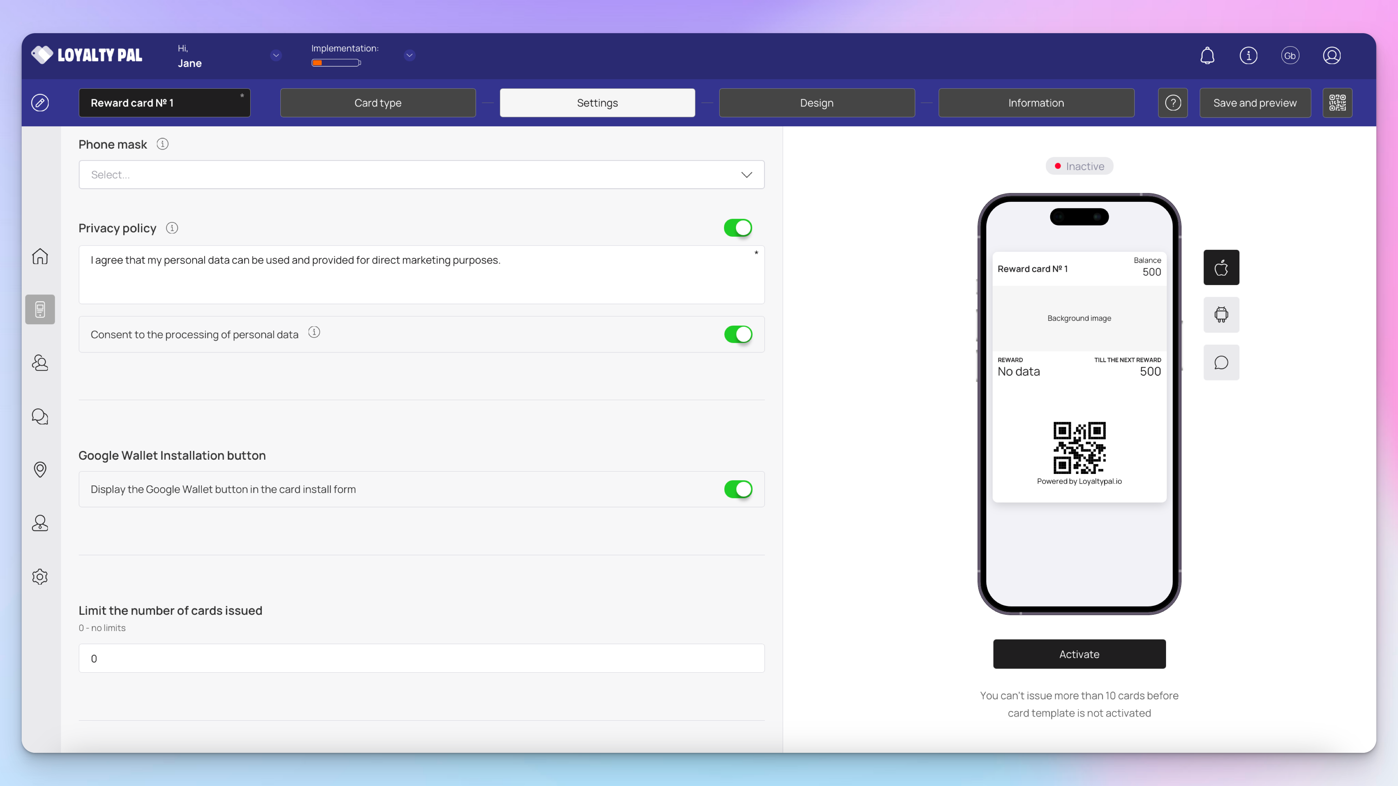Turn off Google Wallet button display
Viewport: 1398px width, 786px height.
[x=738, y=489]
